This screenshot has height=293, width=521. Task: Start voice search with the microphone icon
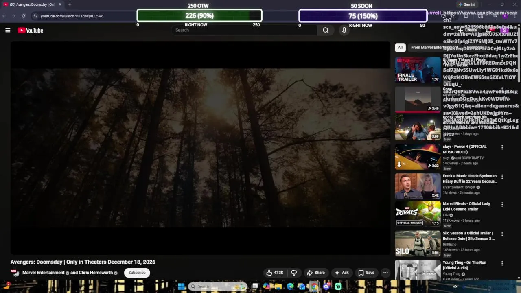click(x=344, y=30)
